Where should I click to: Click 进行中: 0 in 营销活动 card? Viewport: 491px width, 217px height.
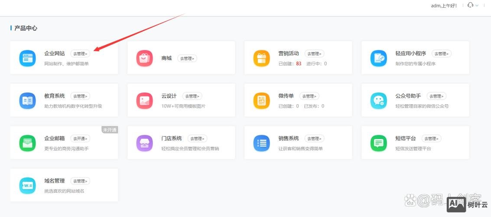(317, 64)
